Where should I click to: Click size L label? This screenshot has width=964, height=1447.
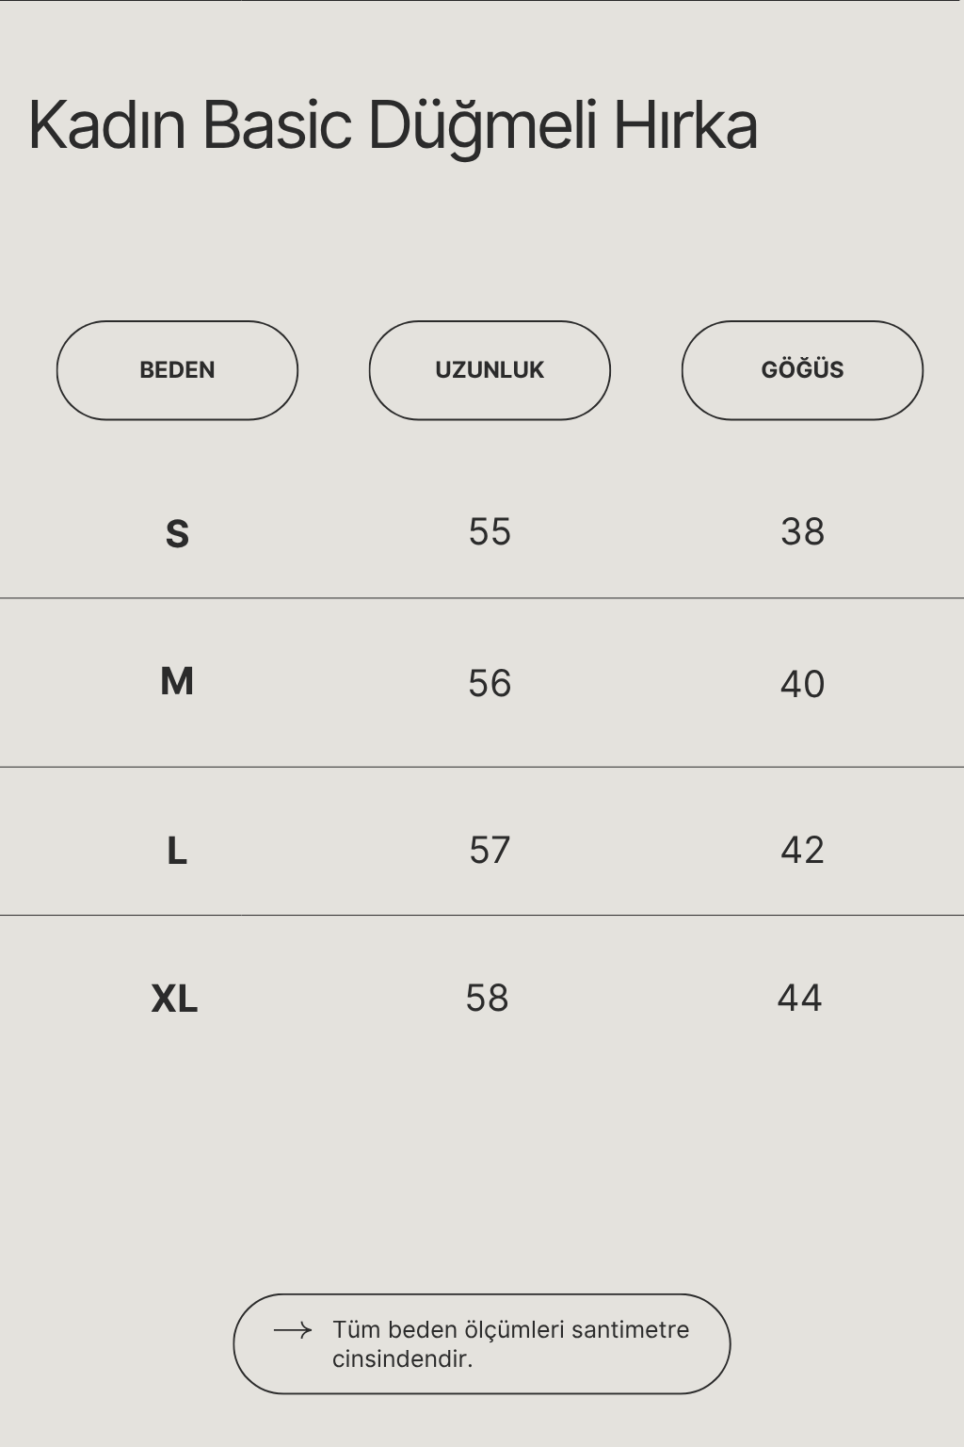click(x=177, y=851)
